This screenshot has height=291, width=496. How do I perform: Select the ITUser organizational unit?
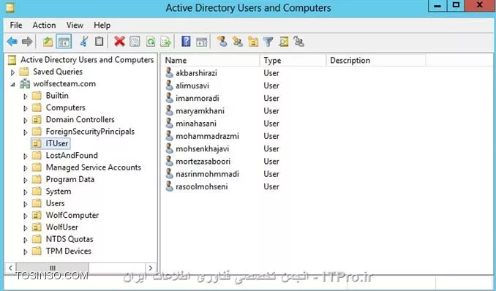tap(56, 143)
